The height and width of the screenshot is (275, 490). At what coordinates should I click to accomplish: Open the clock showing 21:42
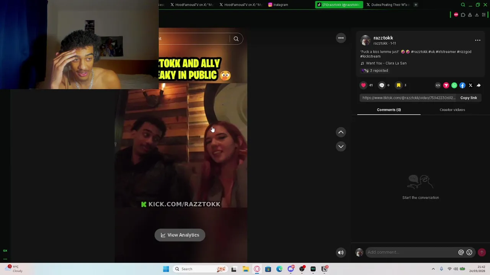click(x=478, y=269)
